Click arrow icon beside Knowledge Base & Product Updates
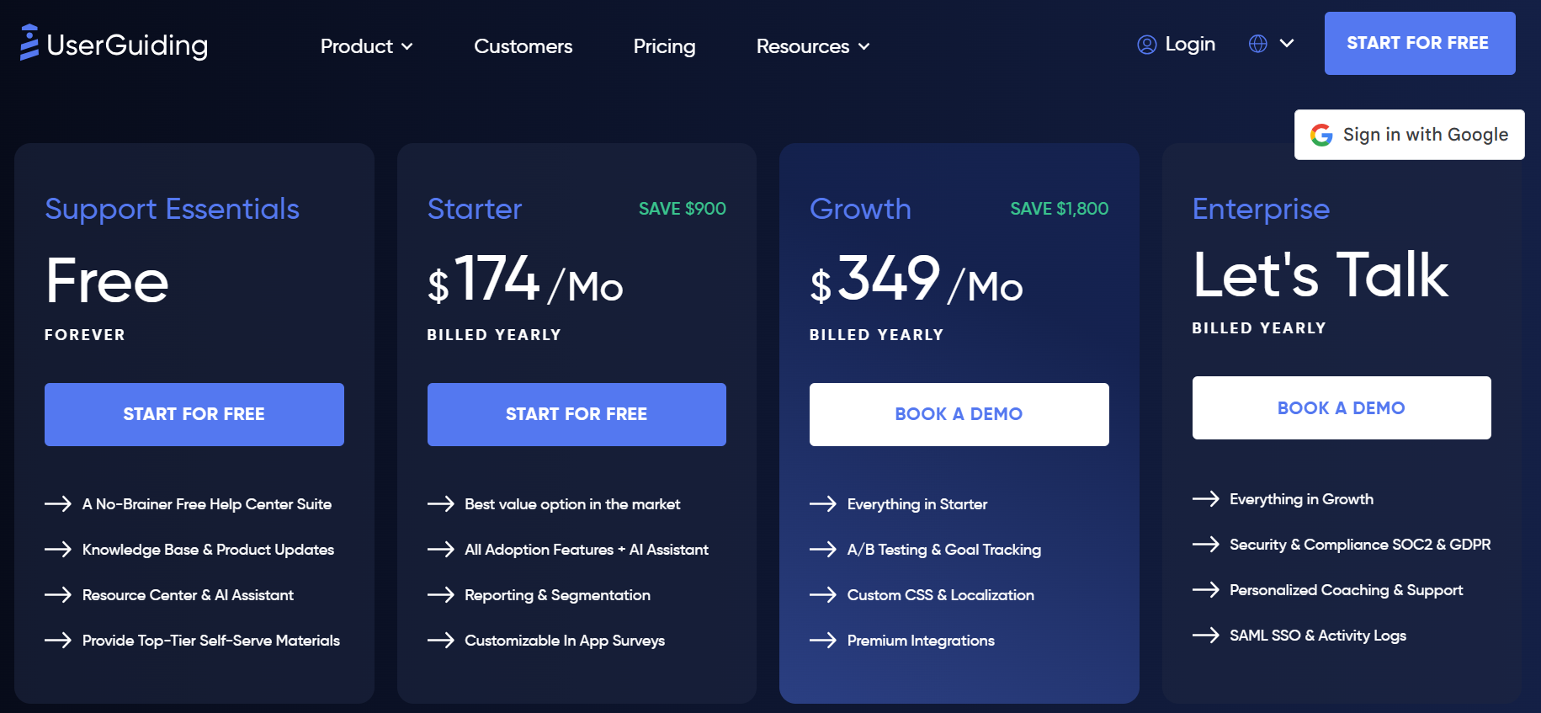 (58, 550)
